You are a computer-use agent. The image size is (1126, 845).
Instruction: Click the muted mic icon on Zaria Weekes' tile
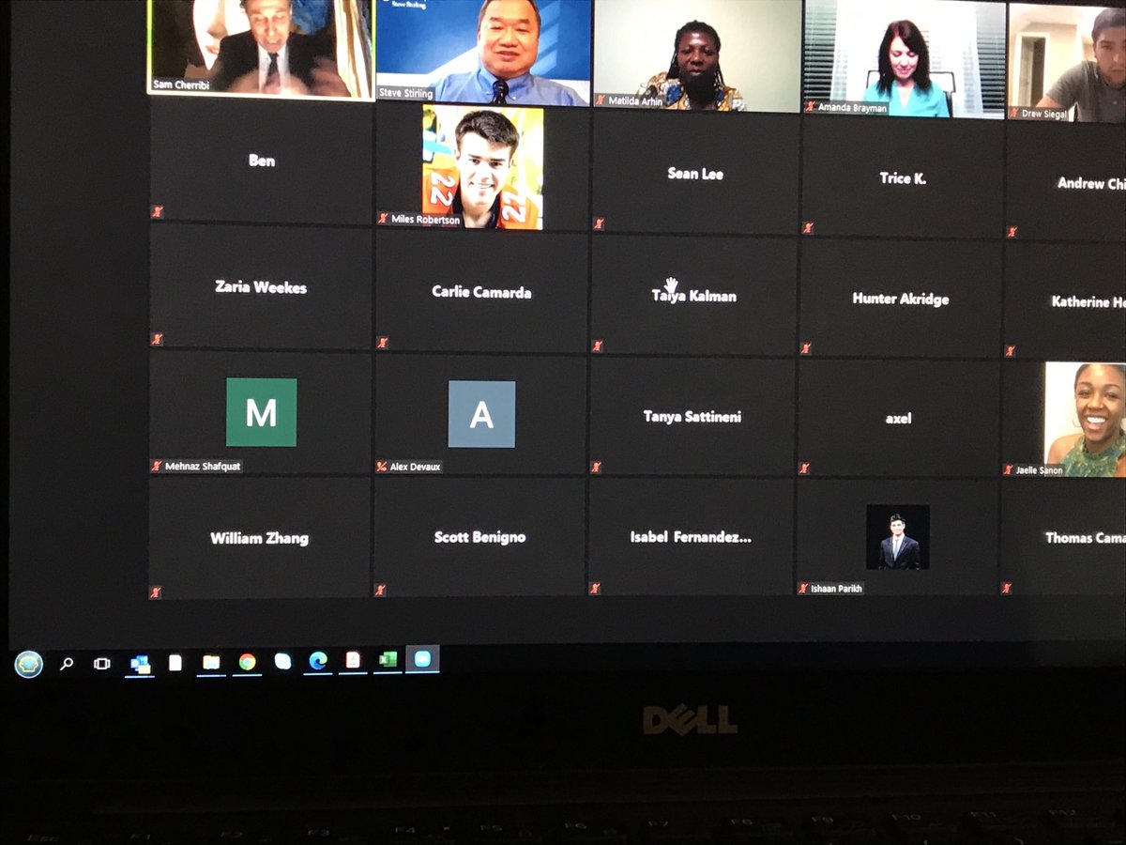coord(158,338)
